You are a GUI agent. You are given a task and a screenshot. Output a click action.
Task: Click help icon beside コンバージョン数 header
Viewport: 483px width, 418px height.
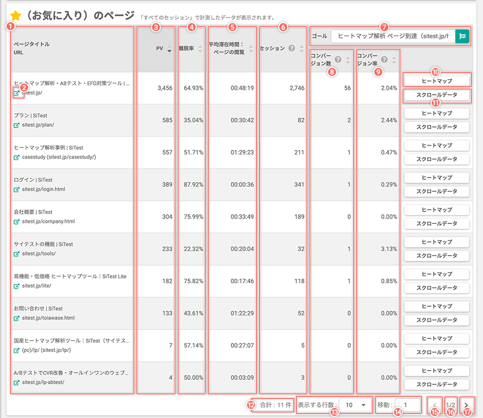point(338,59)
